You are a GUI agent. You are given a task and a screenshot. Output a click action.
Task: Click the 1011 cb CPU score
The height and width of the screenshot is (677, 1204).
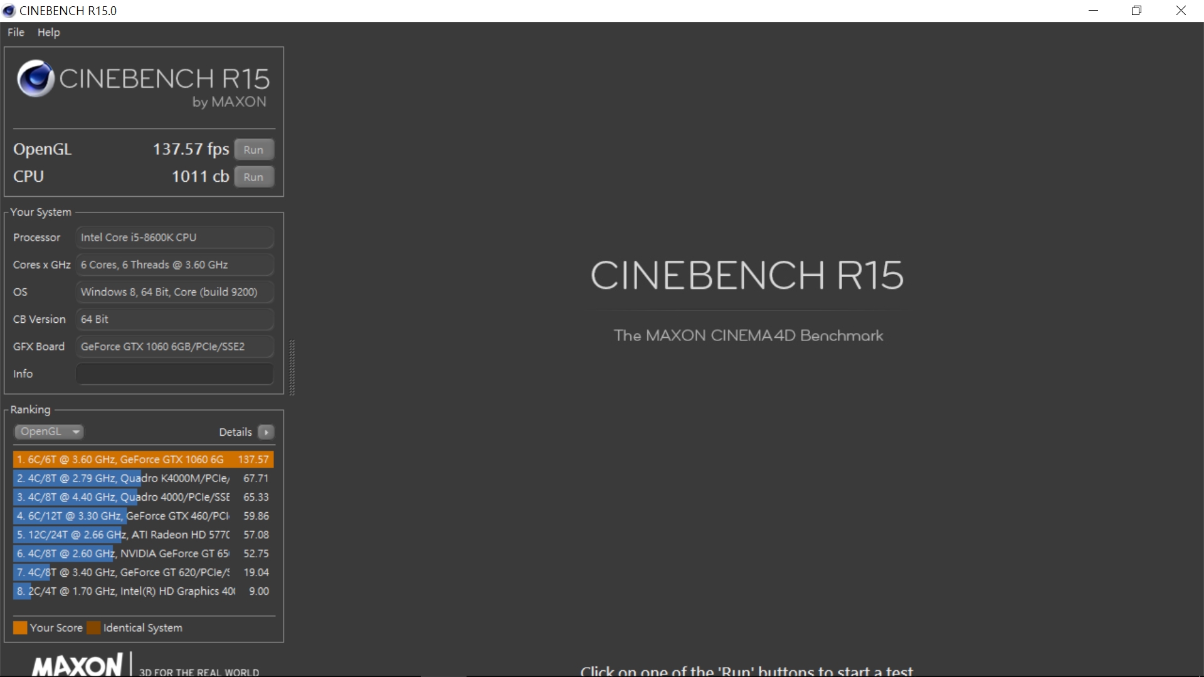tap(201, 176)
